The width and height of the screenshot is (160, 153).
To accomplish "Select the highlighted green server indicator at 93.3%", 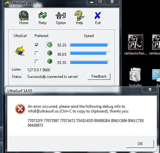I will 50,45.
